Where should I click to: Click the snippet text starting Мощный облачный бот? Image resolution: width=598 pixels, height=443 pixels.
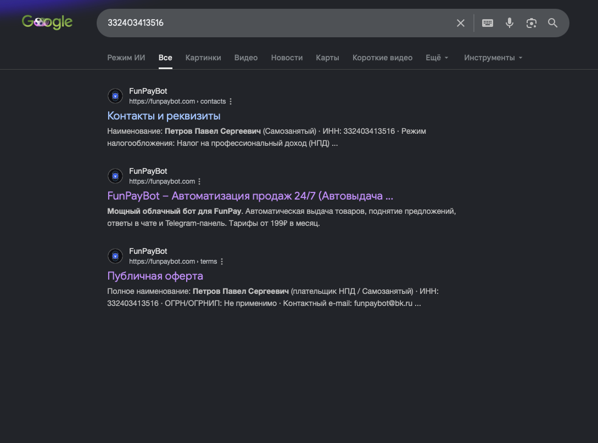[282, 217]
